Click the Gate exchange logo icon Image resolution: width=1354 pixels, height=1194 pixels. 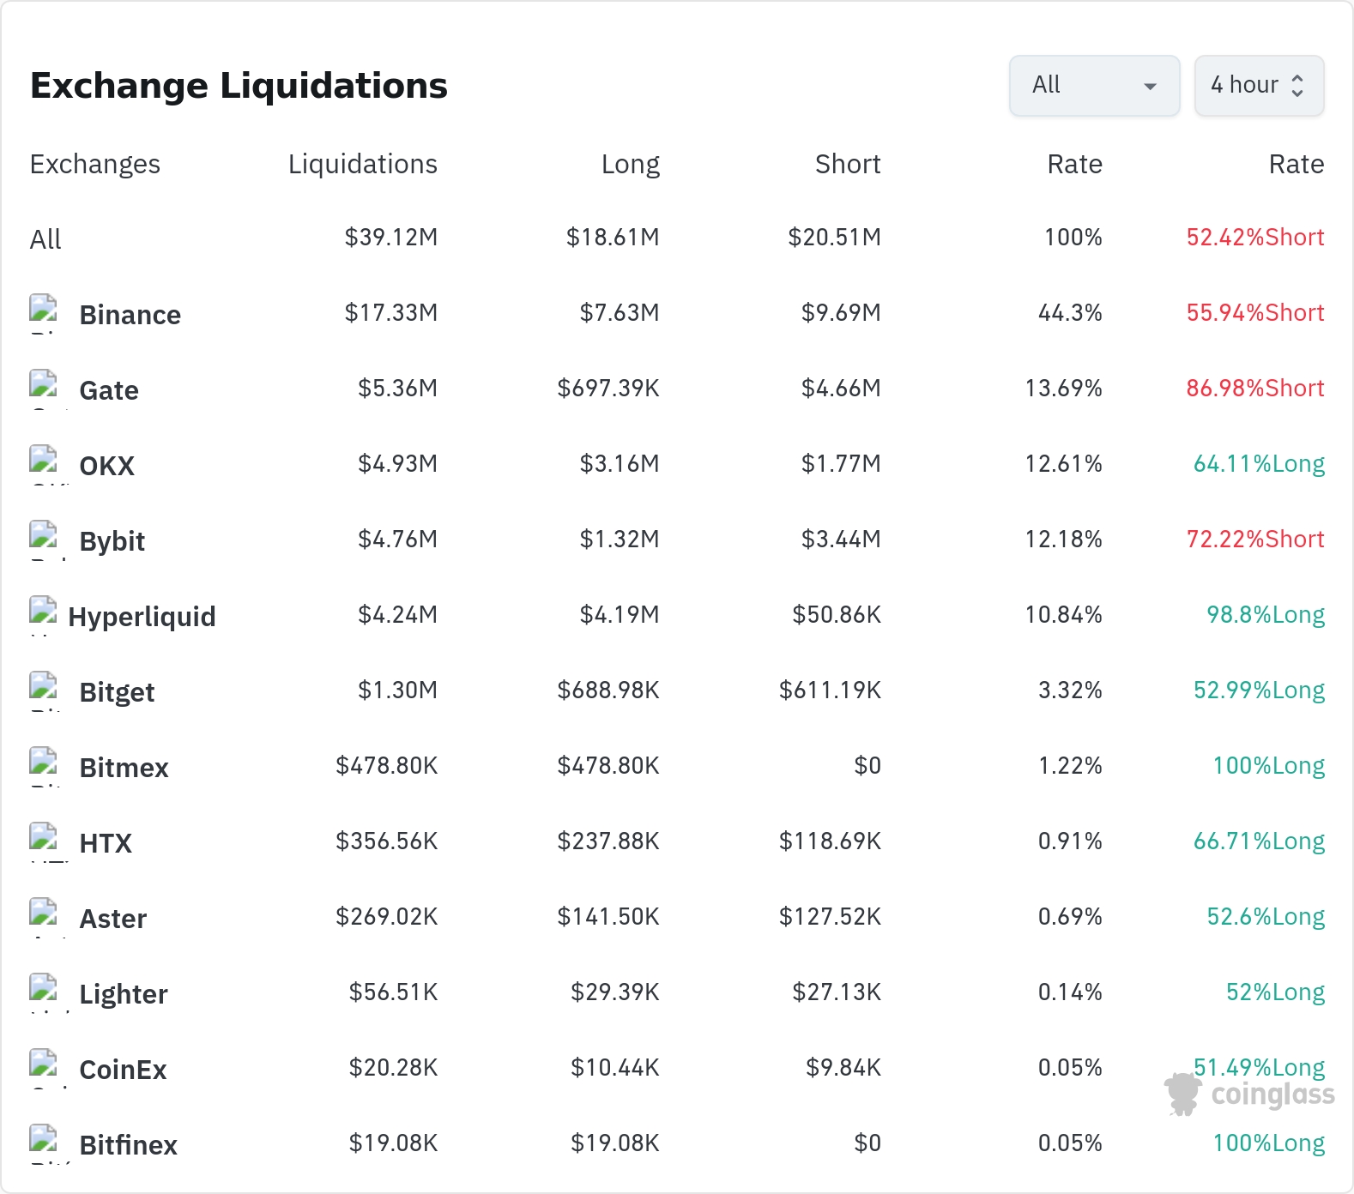click(43, 389)
